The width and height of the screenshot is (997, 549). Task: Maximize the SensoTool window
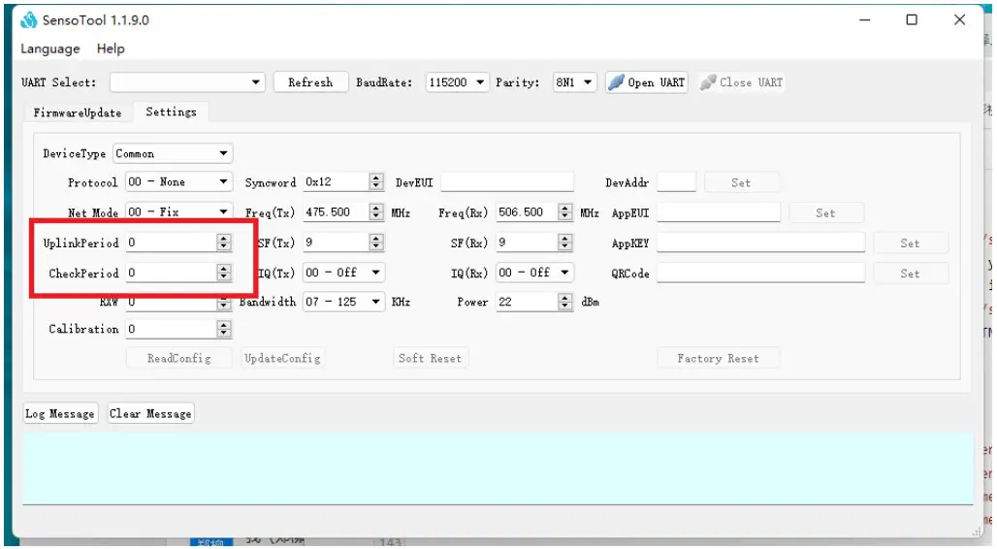912,19
